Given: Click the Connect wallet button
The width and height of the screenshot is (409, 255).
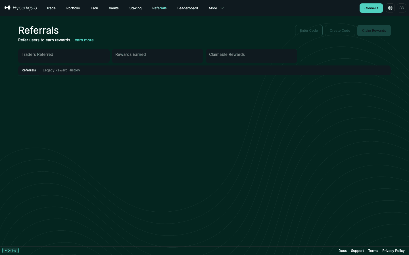Looking at the screenshot, I should coord(371,8).
